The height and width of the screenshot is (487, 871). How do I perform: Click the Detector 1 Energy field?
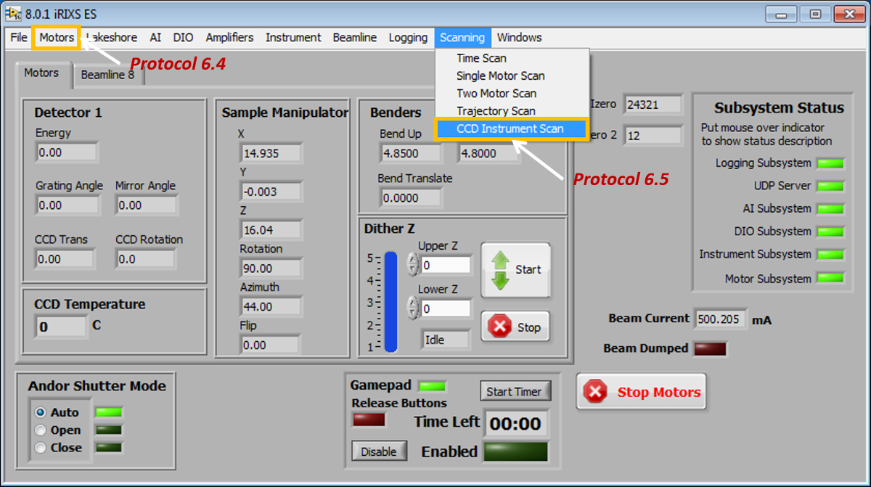tap(66, 152)
